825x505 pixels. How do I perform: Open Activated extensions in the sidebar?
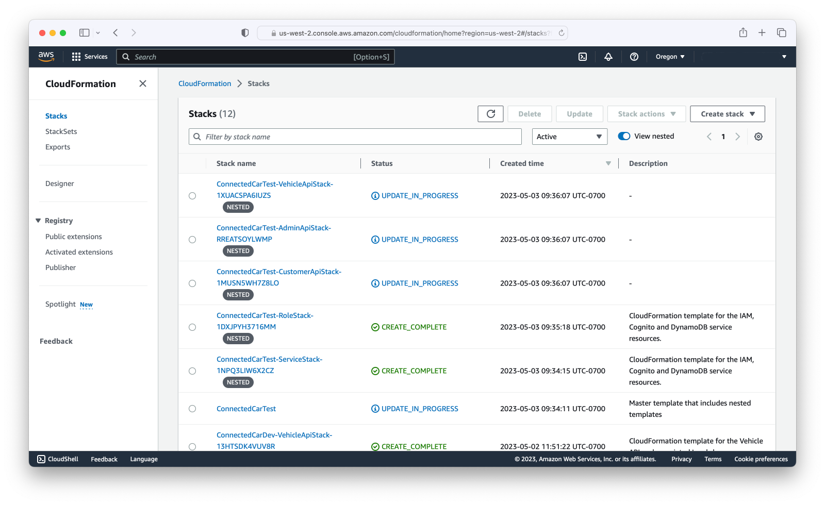(79, 252)
